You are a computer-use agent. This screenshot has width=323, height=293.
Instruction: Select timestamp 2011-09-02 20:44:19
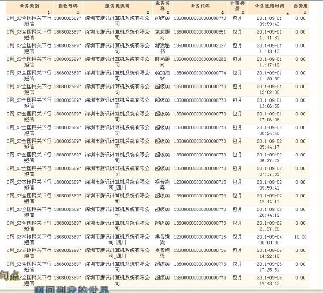(269, 212)
